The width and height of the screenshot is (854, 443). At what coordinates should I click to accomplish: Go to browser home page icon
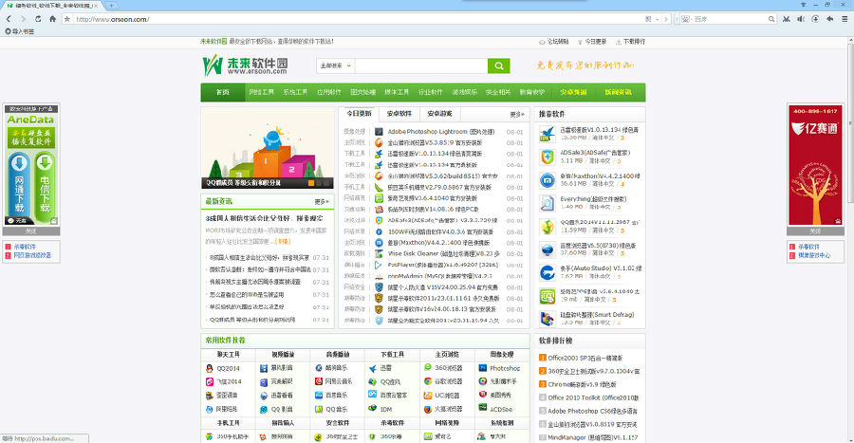click(x=52, y=19)
